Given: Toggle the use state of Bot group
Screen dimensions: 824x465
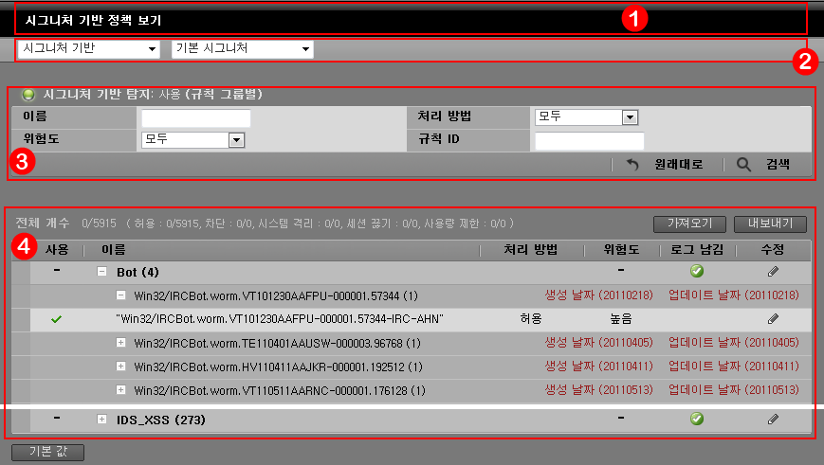Looking at the screenshot, I should click(57, 272).
